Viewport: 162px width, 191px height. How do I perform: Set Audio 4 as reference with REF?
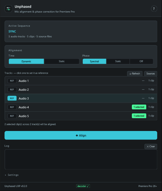(x=12, y=107)
